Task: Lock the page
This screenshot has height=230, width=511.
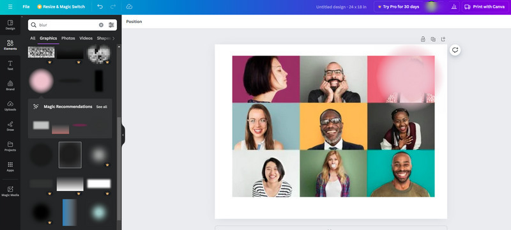Action: coord(423,39)
